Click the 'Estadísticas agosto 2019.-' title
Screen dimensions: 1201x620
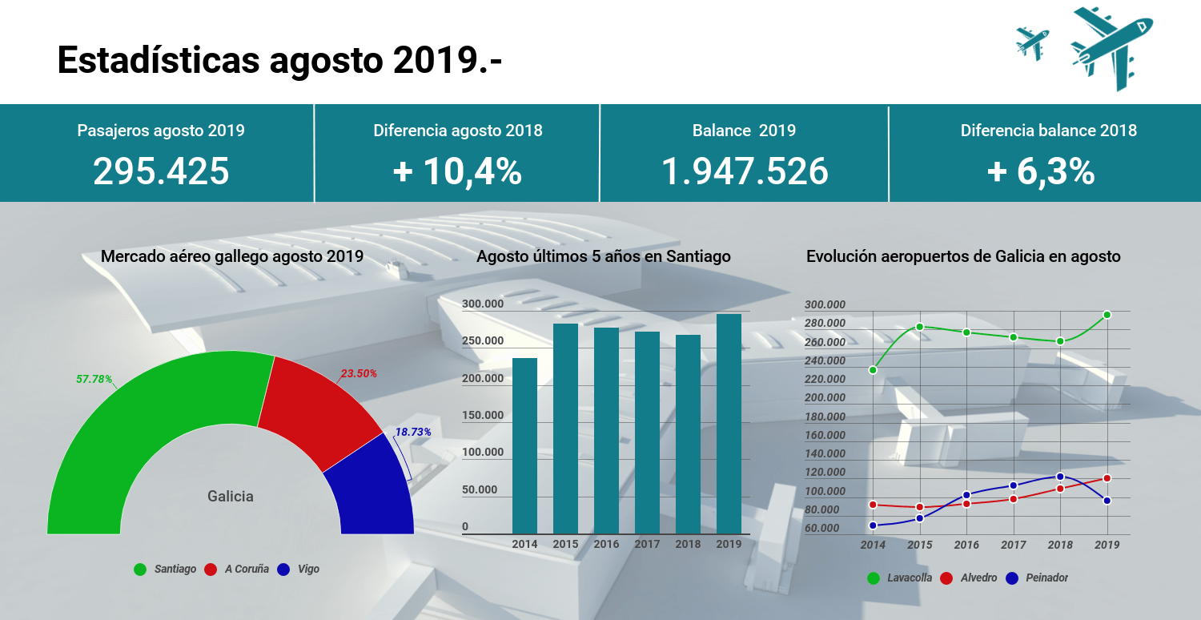(x=280, y=60)
